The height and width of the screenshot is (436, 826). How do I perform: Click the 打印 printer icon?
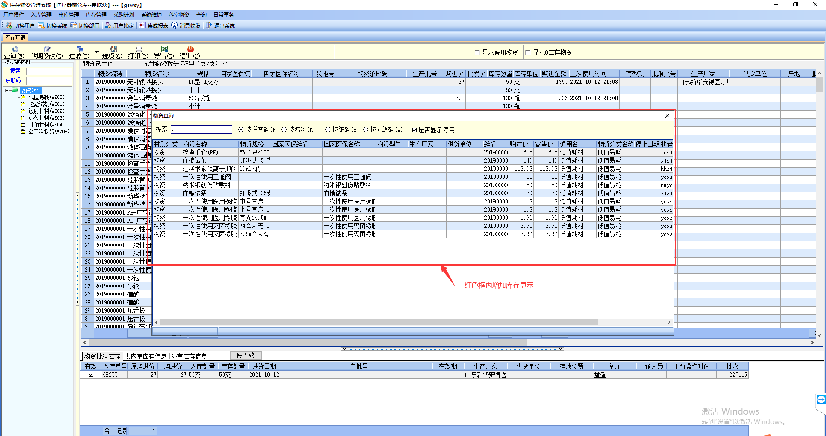(139, 49)
